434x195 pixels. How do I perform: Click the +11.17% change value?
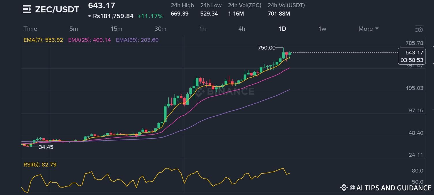coord(150,16)
